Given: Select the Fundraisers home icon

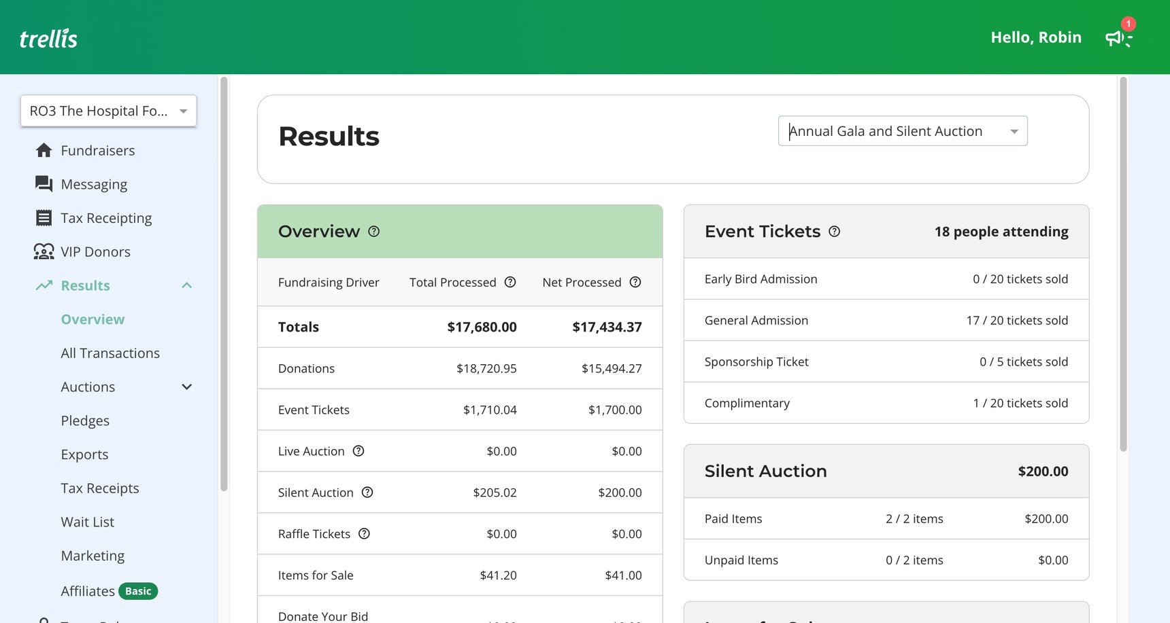Looking at the screenshot, I should (x=43, y=150).
